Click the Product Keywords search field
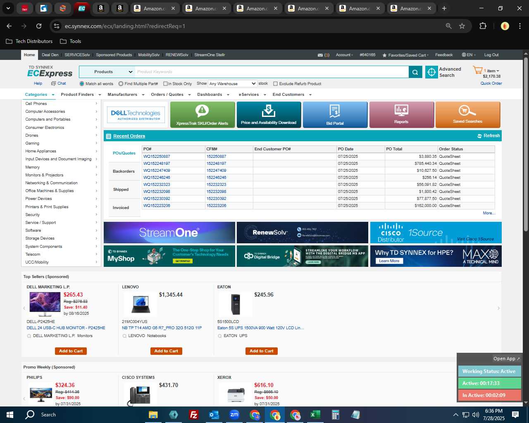Image resolution: width=529 pixels, height=423 pixels. pos(272,72)
